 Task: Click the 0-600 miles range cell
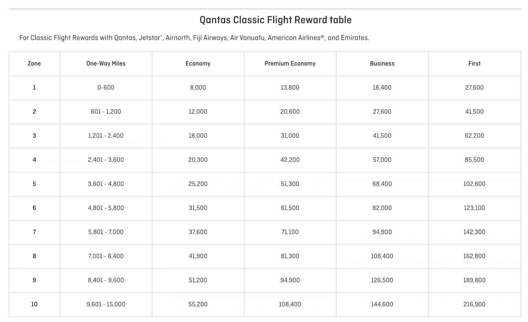106,88
